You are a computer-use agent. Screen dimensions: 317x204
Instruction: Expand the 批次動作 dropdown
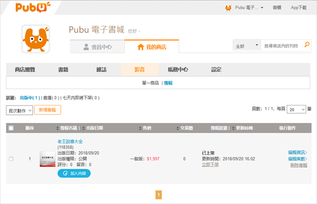click(x=19, y=110)
